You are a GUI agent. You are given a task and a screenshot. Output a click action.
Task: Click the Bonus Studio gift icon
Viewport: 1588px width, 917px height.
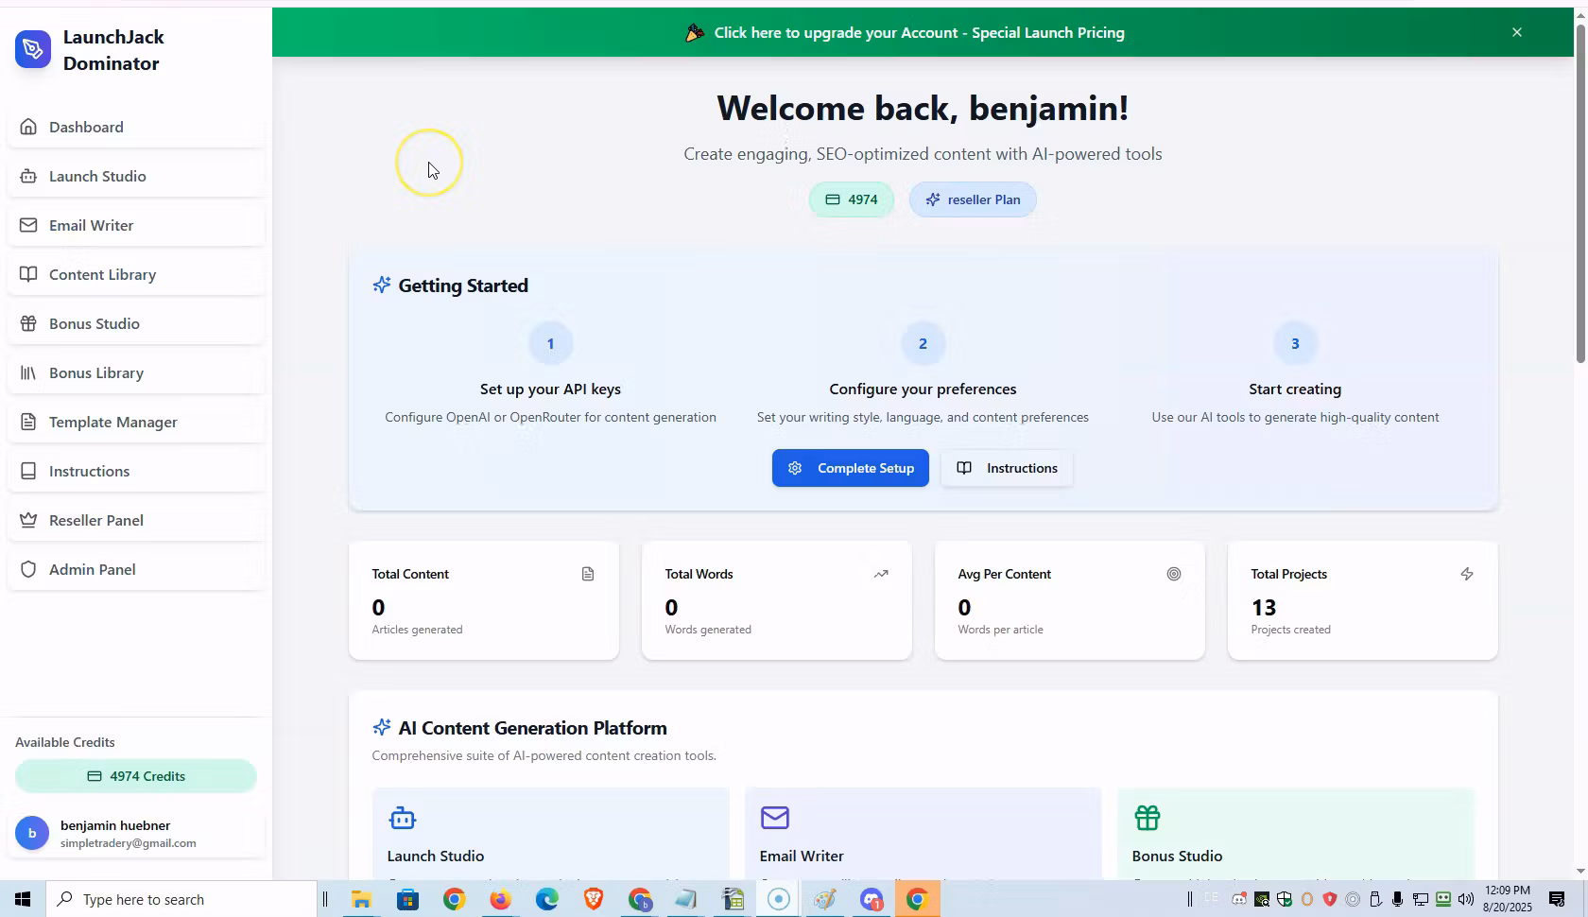point(28,323)
